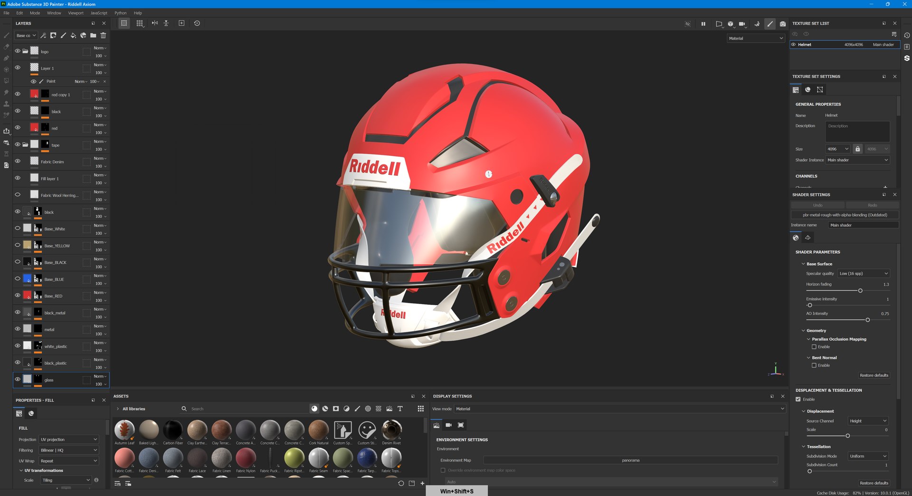Open the File menu
The height and width of the screenshot is (496, 912).
tap(6, 13)
